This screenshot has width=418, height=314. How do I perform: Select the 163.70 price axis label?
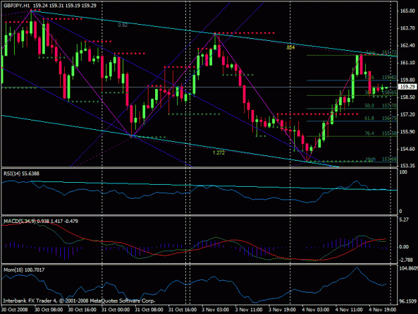click(407, 28)
